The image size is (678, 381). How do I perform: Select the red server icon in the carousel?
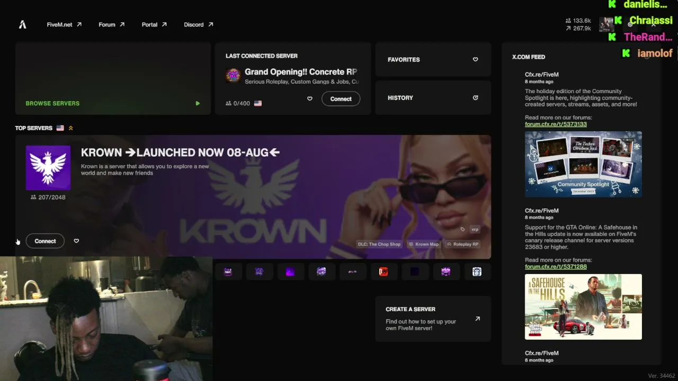click(x=383, y=271)
